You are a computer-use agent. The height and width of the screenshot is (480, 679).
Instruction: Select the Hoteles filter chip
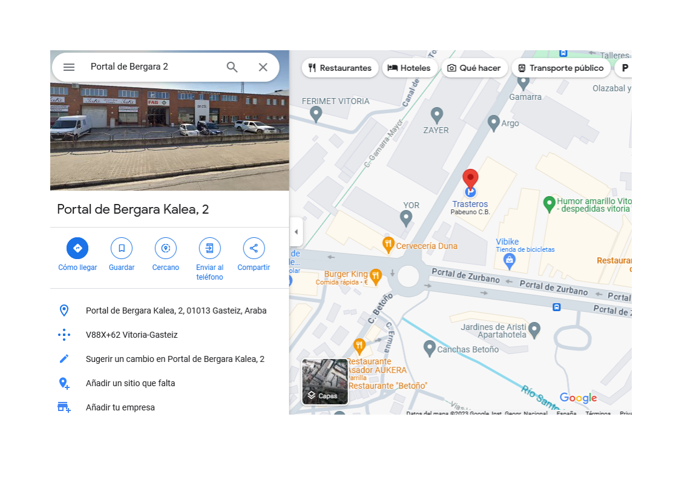409,68
